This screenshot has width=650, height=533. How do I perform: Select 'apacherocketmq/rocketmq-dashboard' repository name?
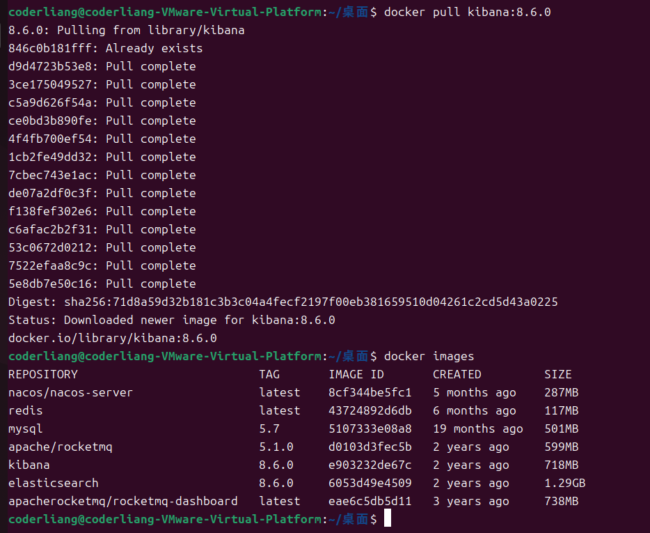[x=123, y=502]
